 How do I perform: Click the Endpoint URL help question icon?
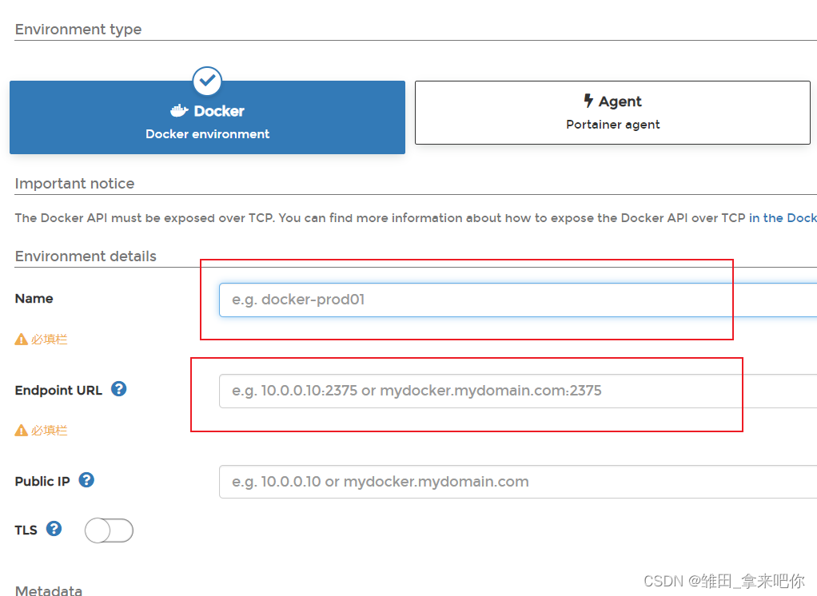click(119, 389)
